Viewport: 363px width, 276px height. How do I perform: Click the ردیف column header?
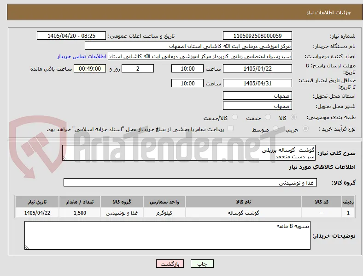348,202
